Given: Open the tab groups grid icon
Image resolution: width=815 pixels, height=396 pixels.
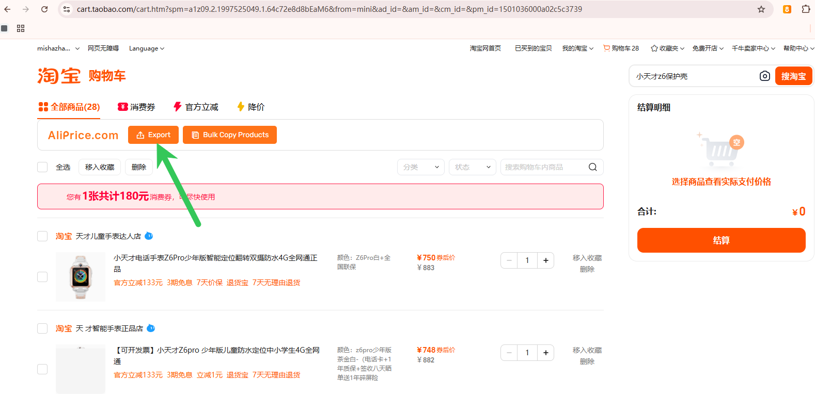Looking at the screenshot, I should click(x=21, y=28).
